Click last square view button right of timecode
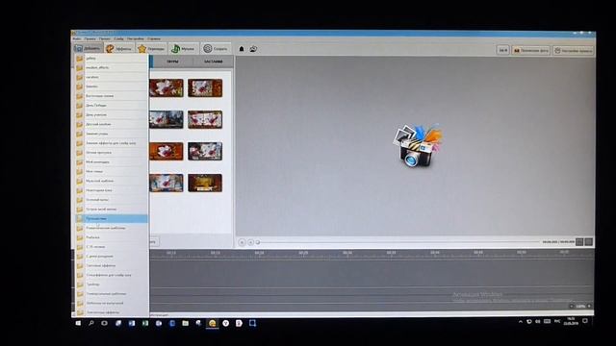Viewport: 616px width, 346px height. tap(588, 242)
